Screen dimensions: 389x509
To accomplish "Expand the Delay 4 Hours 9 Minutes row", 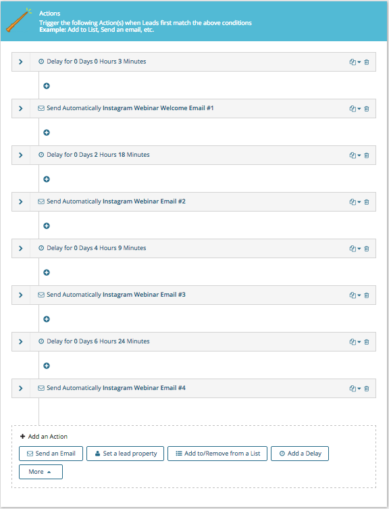I will coord(21,248).
